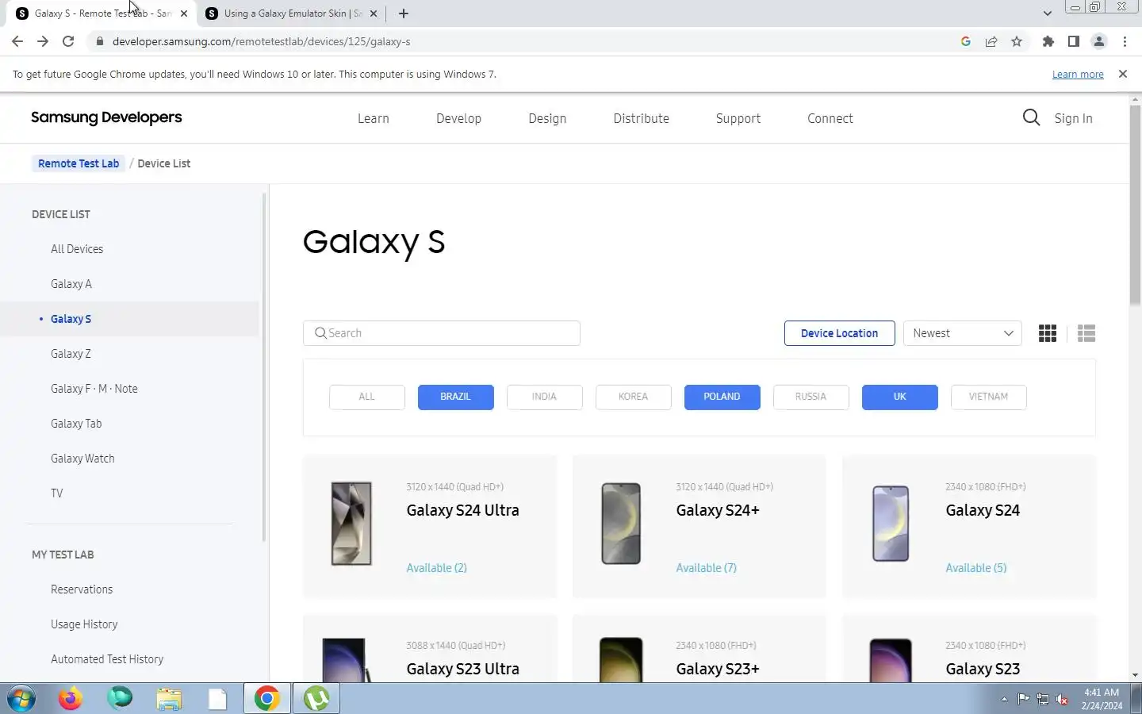Image resolution: width=1142 pixels, height=714 pixels.
Task: Click the browser address bar
Action: (x=523, y=41)
